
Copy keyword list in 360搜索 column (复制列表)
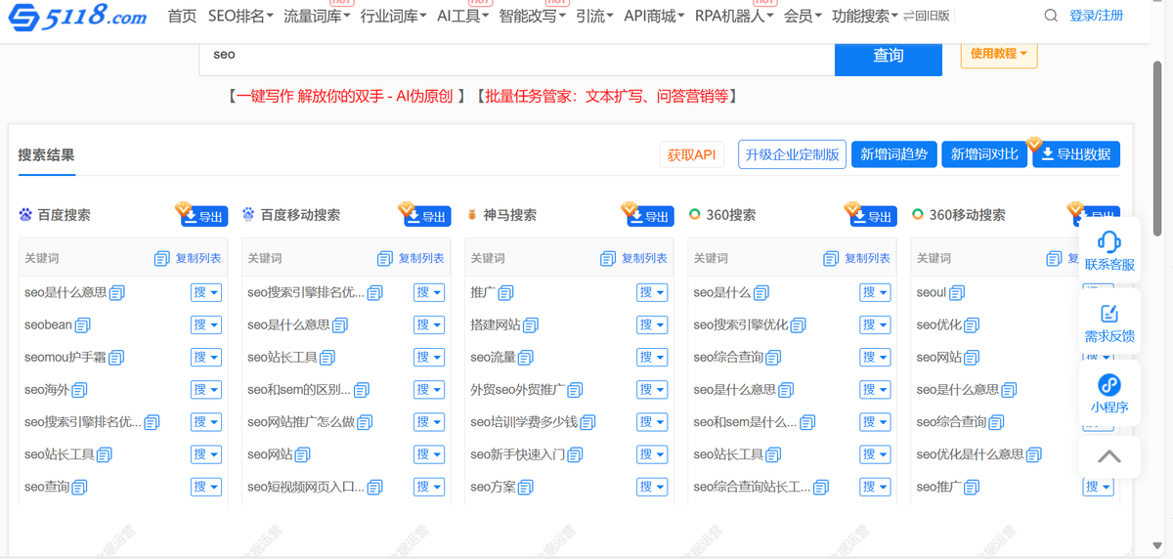pyautogui.click(x=856, y=258)
